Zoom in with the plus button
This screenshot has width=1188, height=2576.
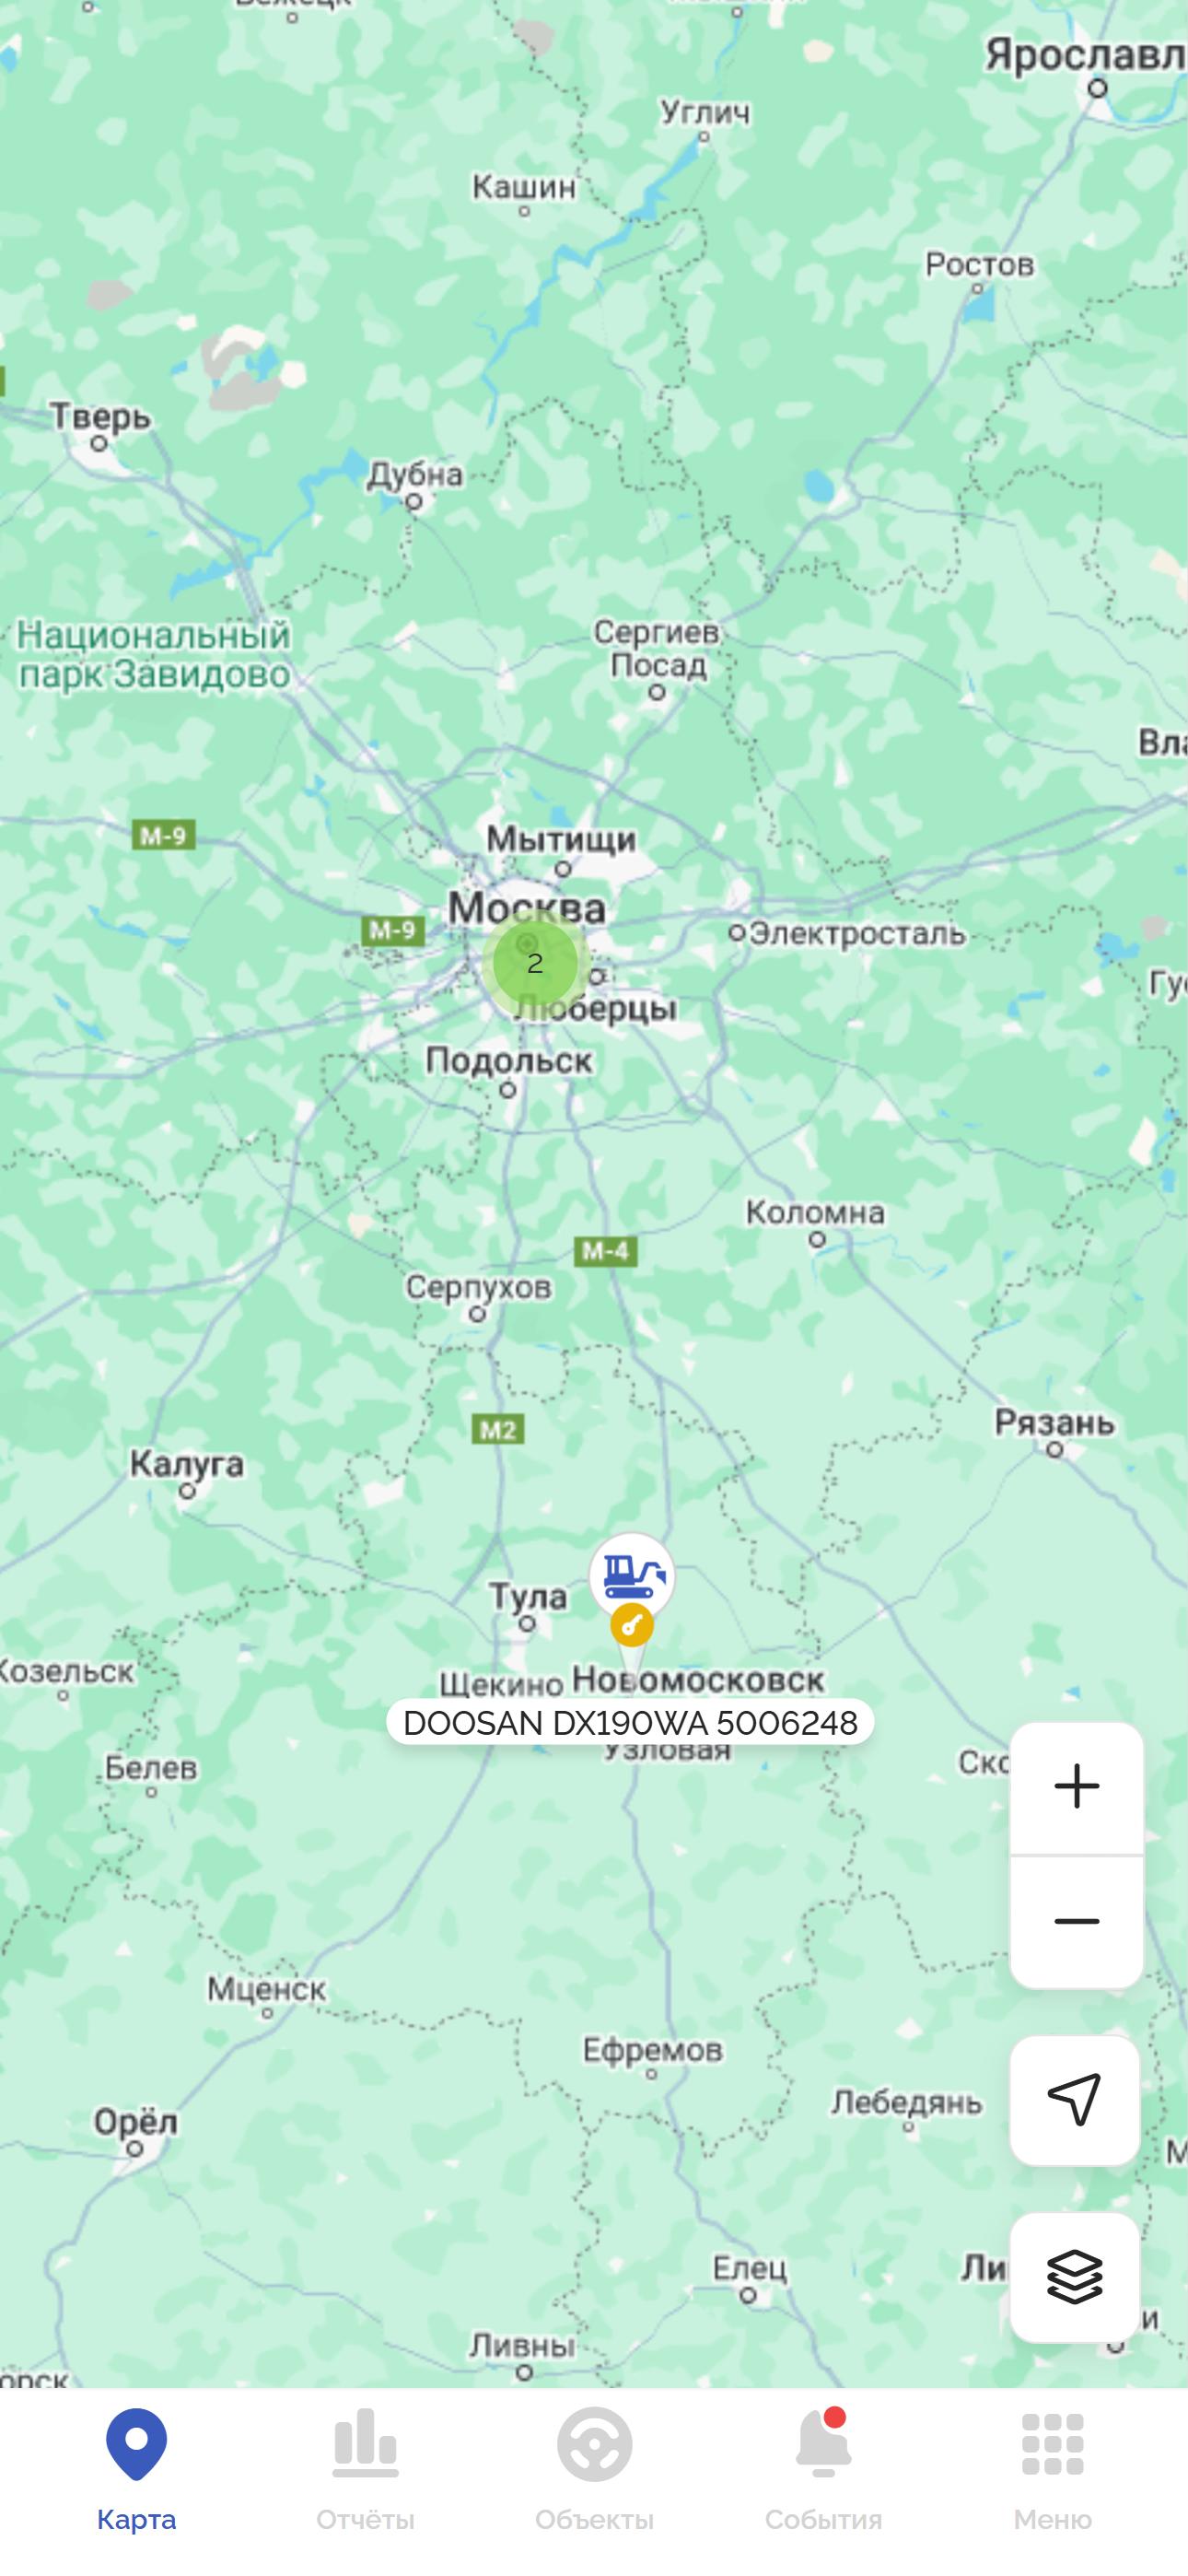pyautogui.click(x=1076, y=1786)
